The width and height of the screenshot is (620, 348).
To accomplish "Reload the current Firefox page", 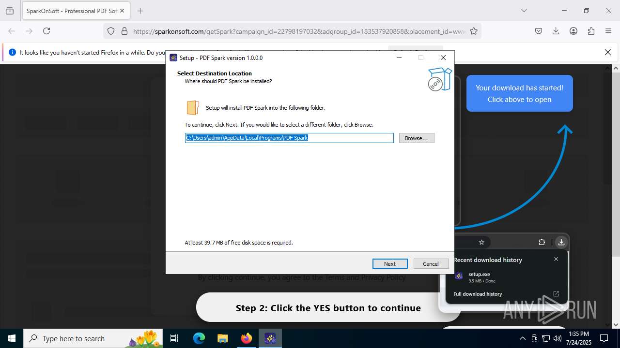I will click(46, 31).
